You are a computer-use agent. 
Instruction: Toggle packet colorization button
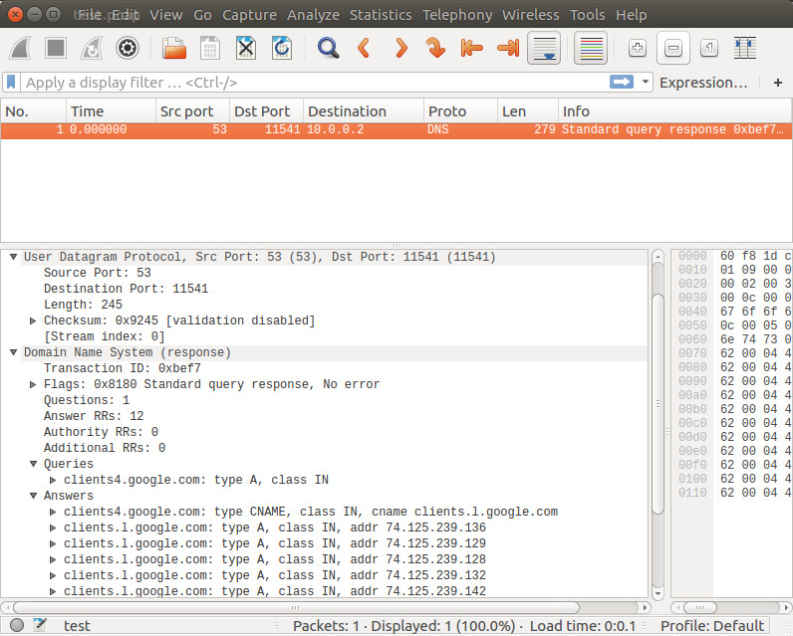(x=591, y=48)
